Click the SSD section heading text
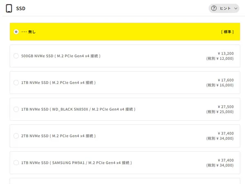Image resolution: width=245 pixels, height=184 pixels. (21, 9)
